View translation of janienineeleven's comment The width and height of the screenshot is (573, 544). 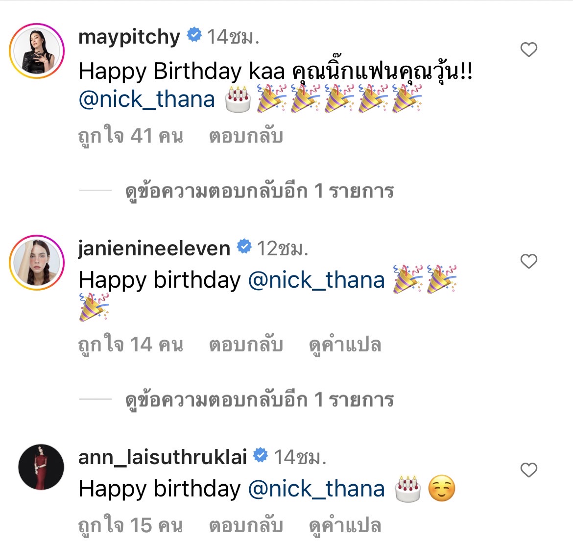pos(346,344)
